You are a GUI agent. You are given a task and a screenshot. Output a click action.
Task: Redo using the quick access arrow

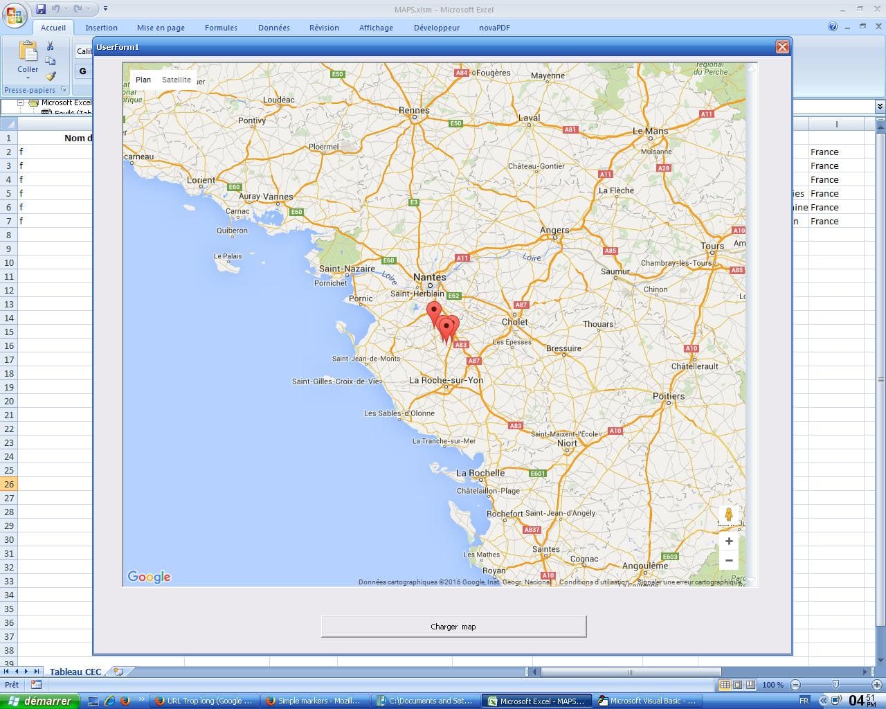pos(78,9)
